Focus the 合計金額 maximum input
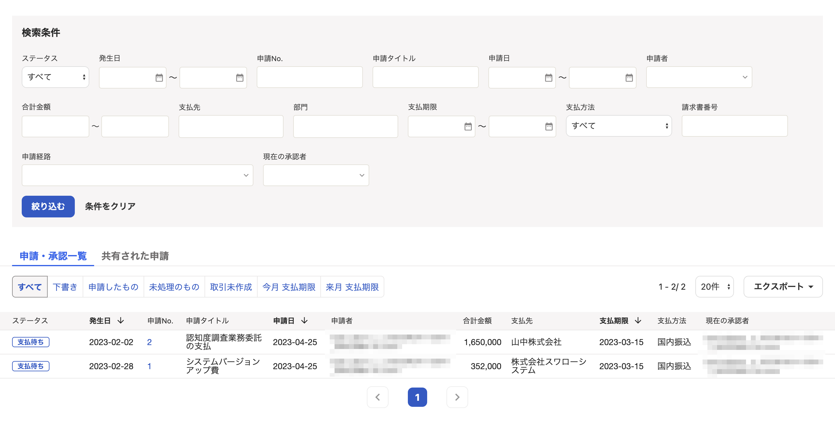The image size is (835, 430). (x=135, y=126)
